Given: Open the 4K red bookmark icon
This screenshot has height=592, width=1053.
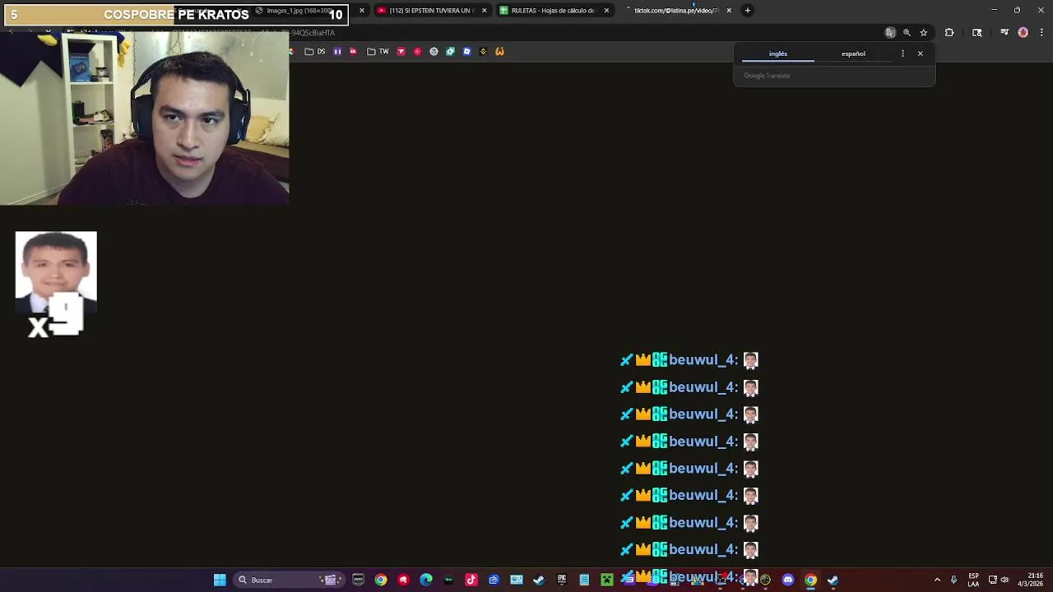Looking at the screenshot, I should pos(354,52).
